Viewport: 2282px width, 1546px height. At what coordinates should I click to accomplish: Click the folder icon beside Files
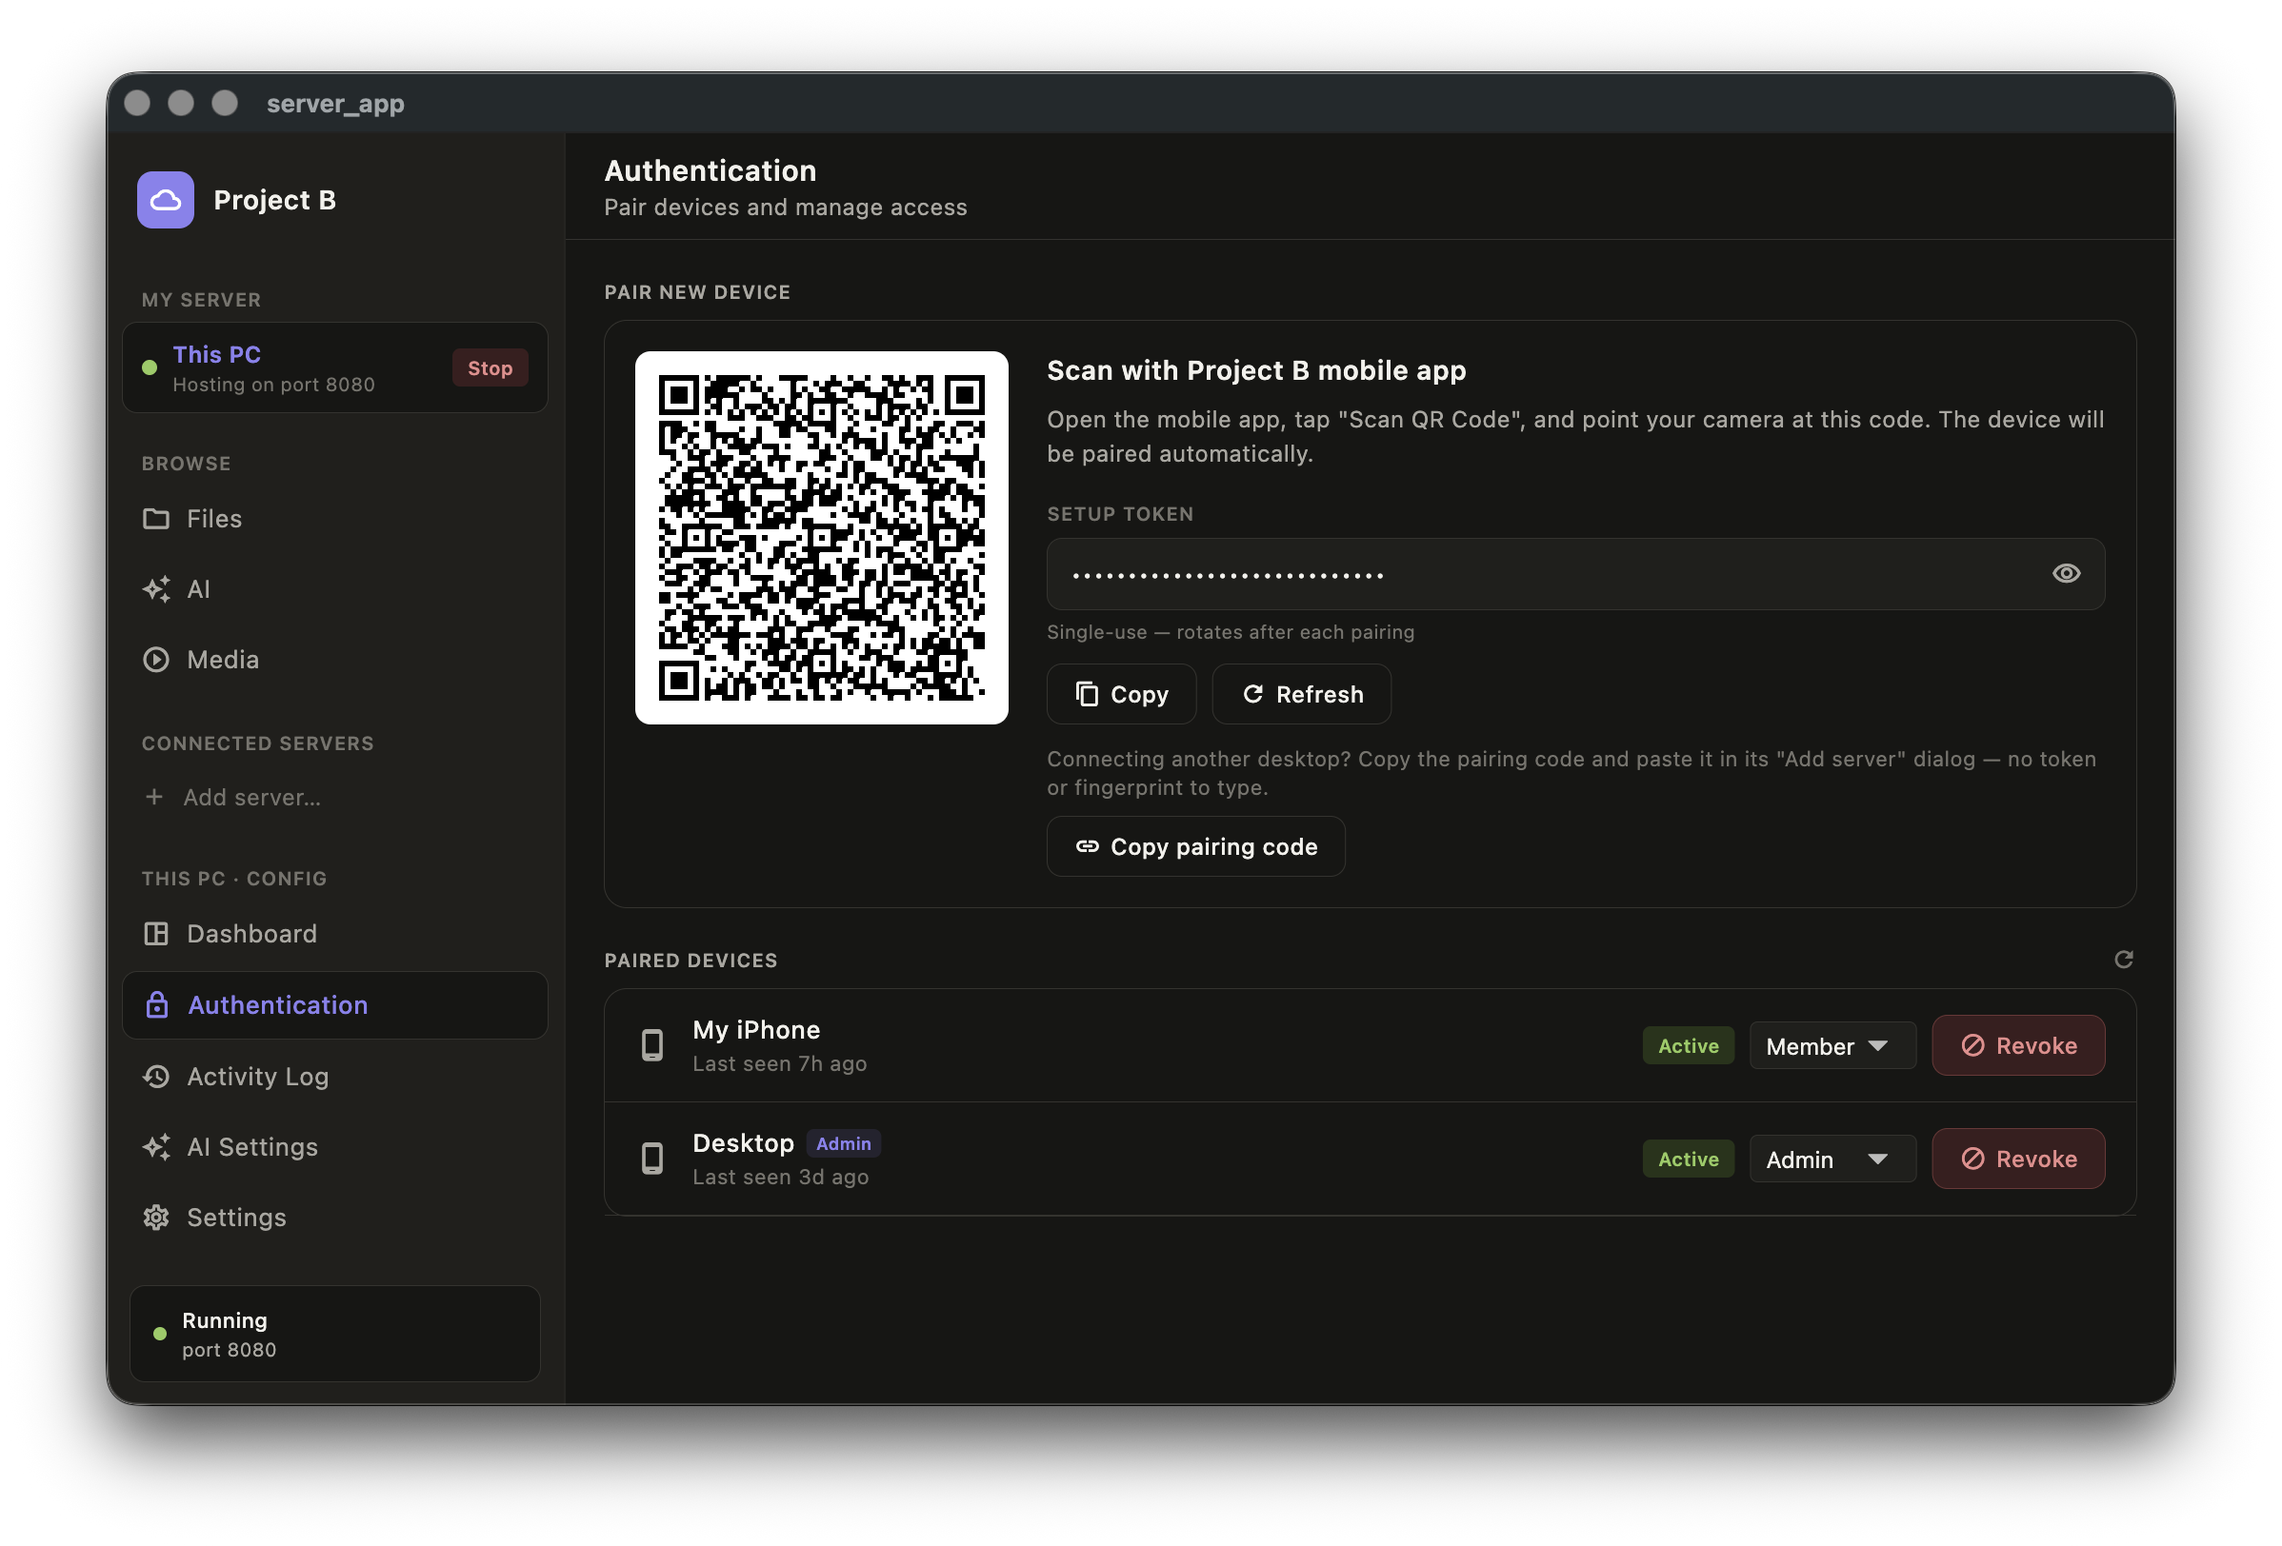point(156,518)
